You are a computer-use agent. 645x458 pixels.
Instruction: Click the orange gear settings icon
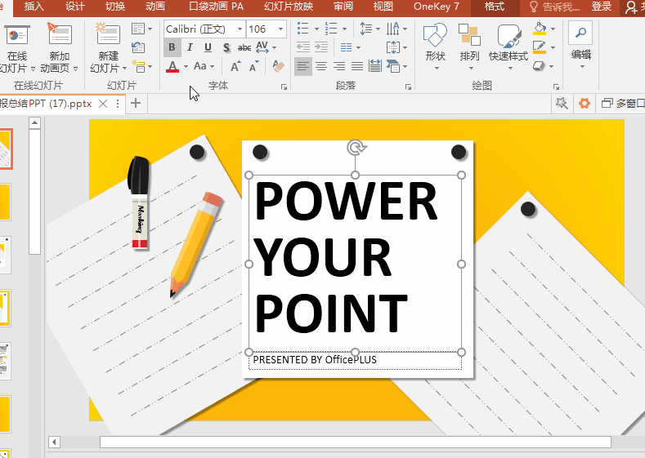(x=585, y=103)
